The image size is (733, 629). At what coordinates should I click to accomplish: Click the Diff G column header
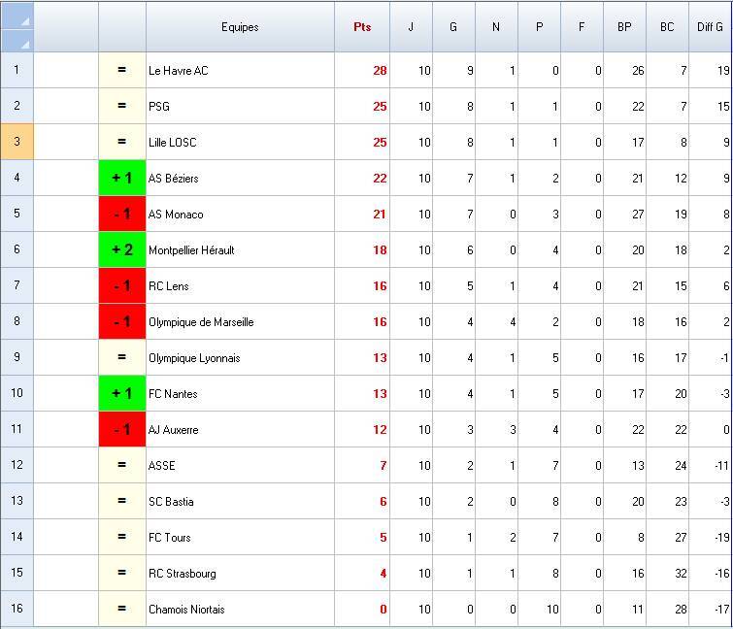(x=710, y=27)
